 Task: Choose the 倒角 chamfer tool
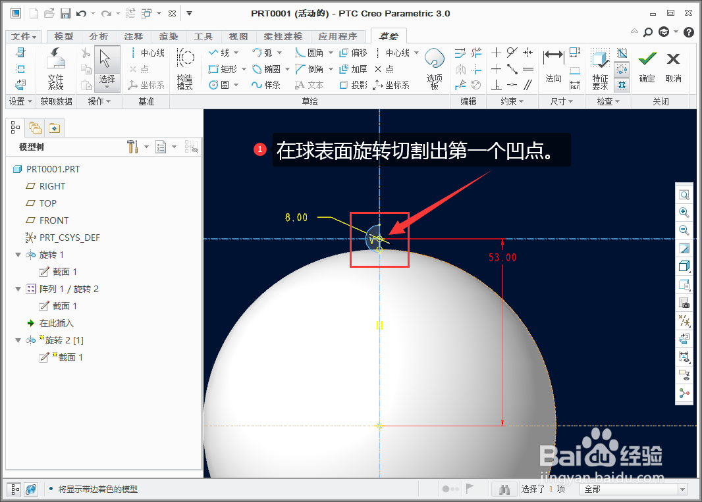pos(309,69)
